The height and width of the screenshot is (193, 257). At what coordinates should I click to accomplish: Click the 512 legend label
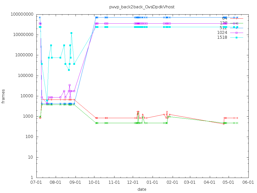pyautogui.click(x=223, y=28)
